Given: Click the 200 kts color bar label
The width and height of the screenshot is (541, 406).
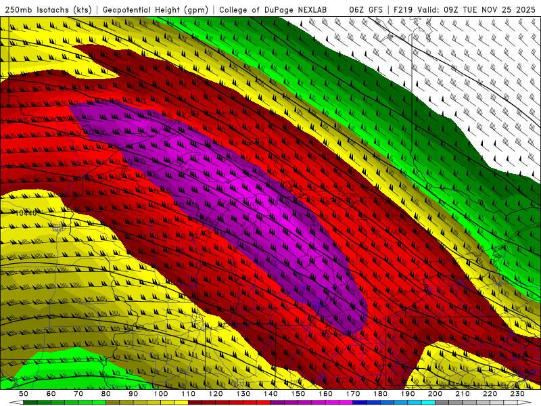Looking at the screenshot, I should coord(435,394).
